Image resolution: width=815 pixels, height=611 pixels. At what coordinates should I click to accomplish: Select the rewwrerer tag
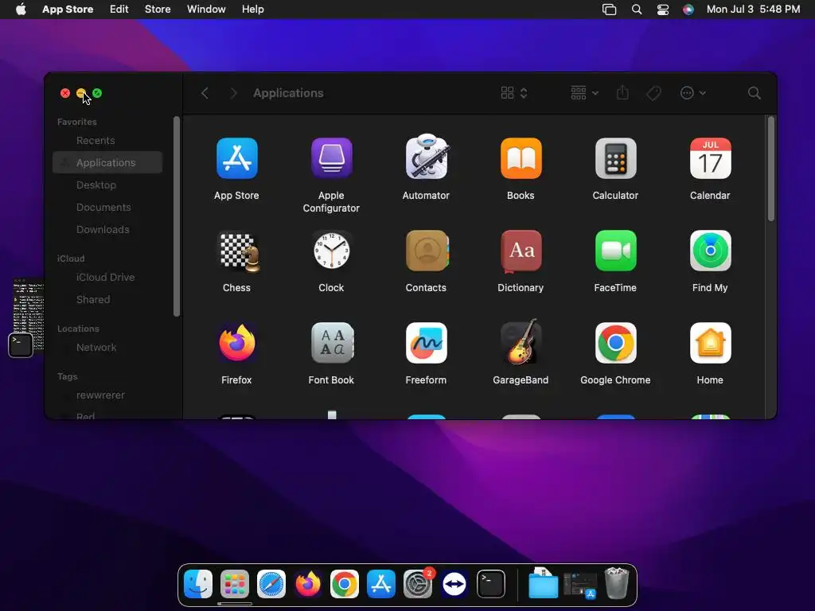click(107, 395)
